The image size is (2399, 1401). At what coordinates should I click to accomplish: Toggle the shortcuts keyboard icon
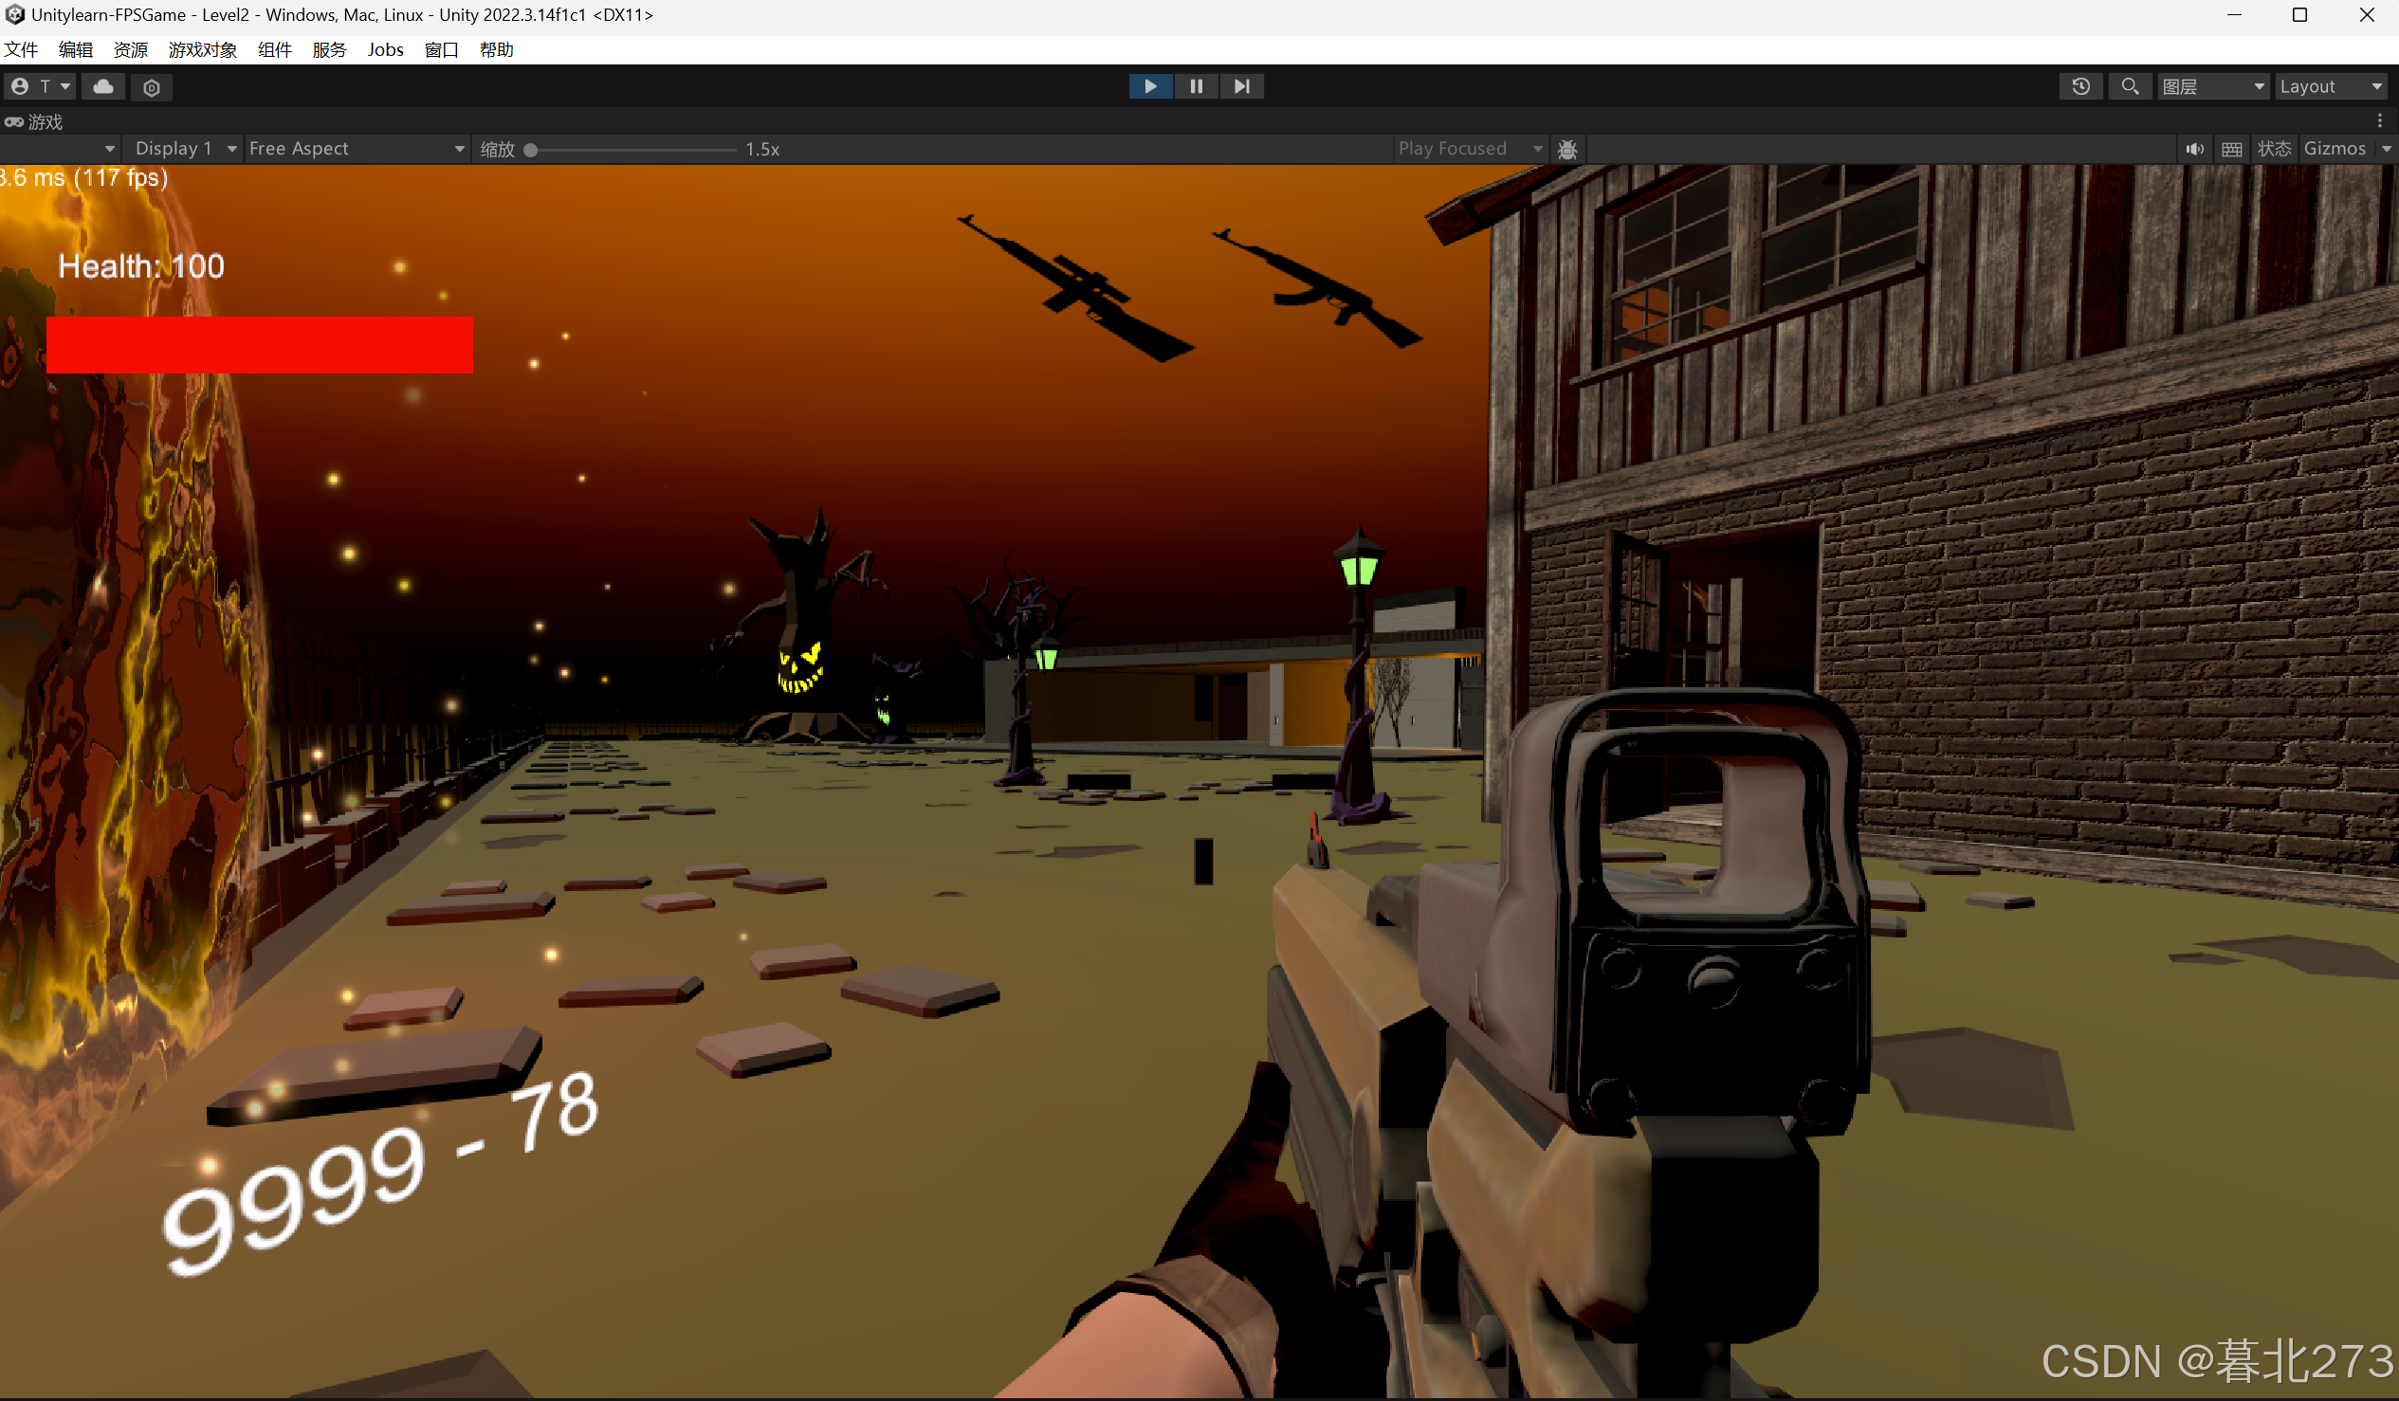pos(2231,150)
